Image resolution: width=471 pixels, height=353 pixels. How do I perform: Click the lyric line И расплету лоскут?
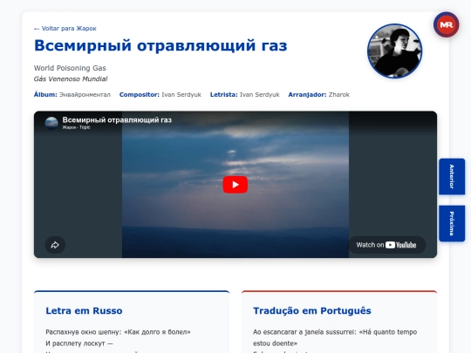[x=79, y=343]
